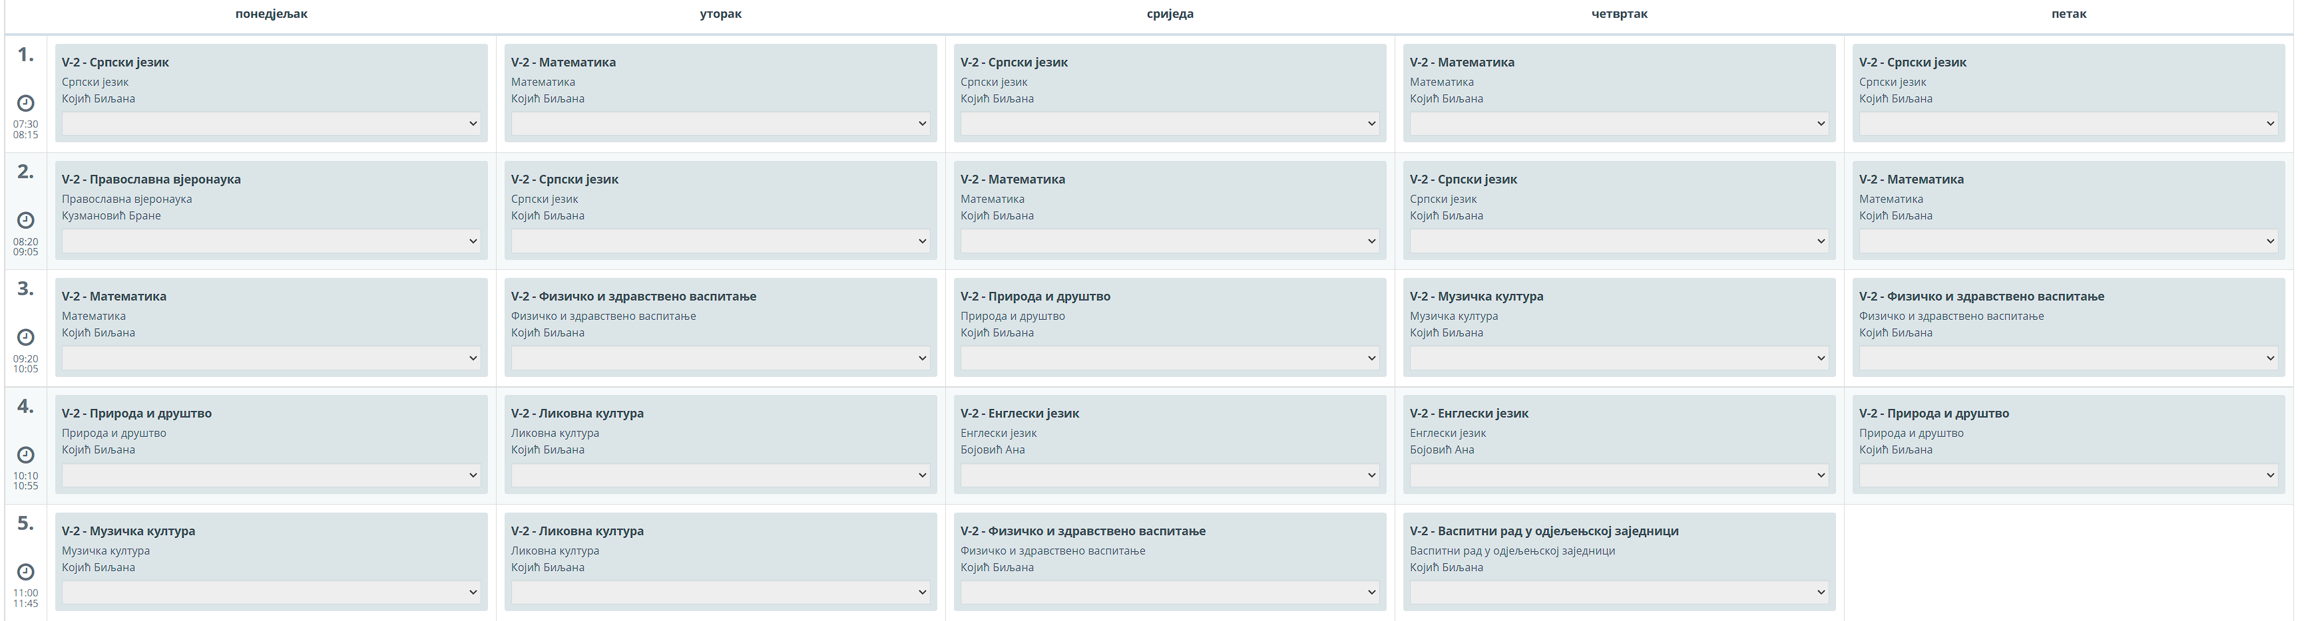The height and width of the screenshot is (621, 2304).
Task: Expand Wednesday Енглески језик dropdown
Action: point(1169,475)
